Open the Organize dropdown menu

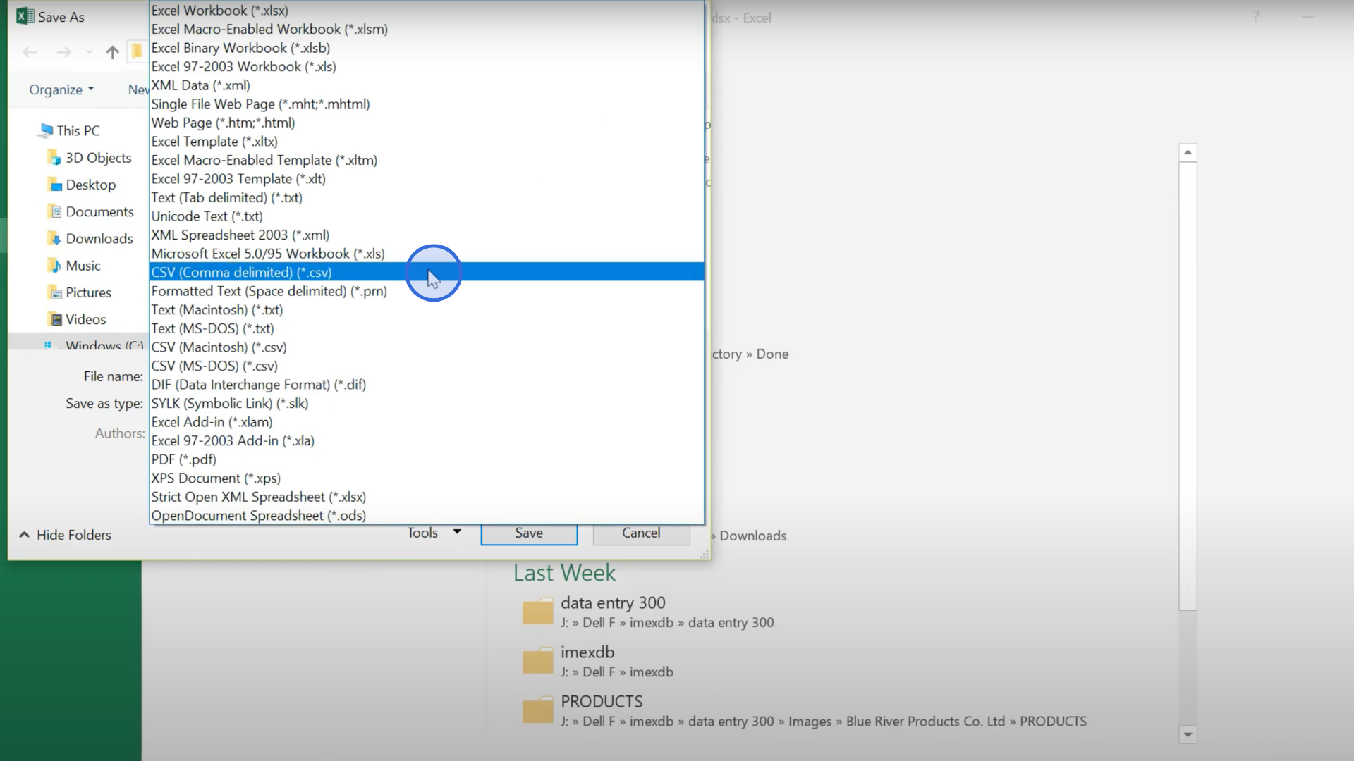tap(61, 89)
